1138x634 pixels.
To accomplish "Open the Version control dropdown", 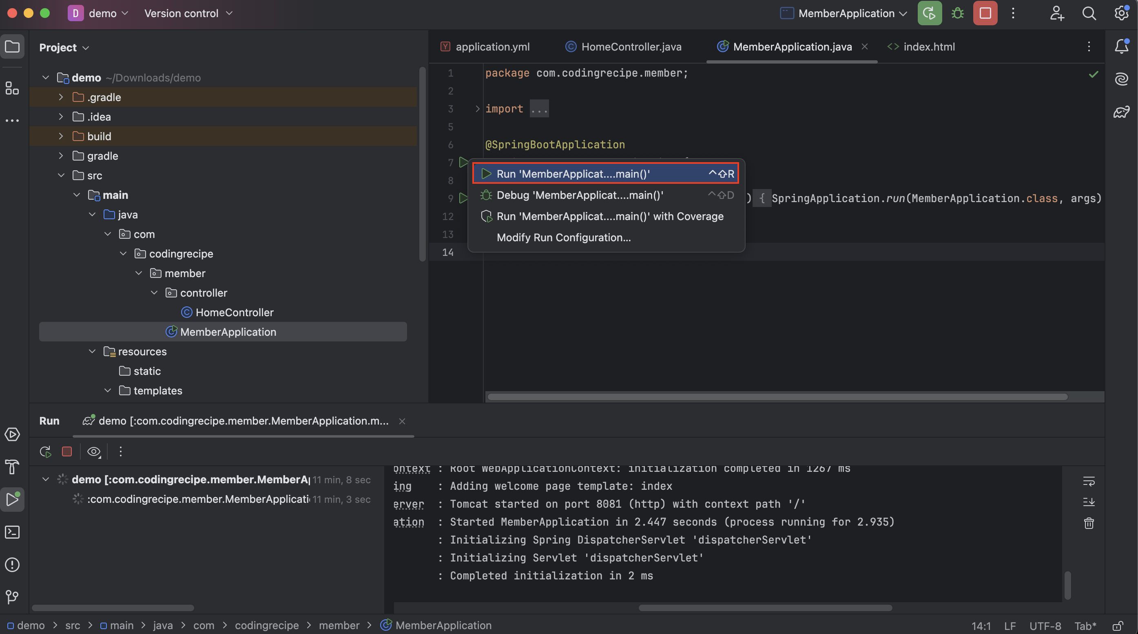I will click(188, 13).
